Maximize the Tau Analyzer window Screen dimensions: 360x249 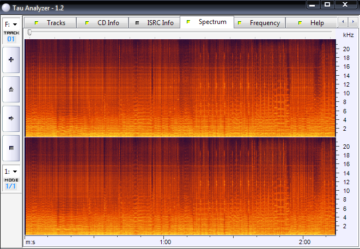click(x=327, y=4)
